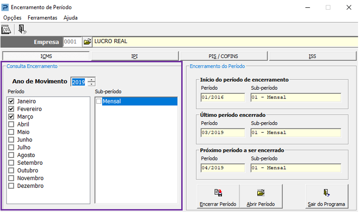Switch to the ICMS tab

click(x=46, y=56)
